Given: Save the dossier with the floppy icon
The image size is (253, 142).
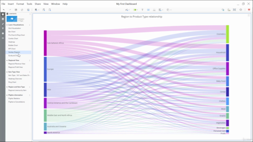Looking at the screenshot, I should coord(16,10).
